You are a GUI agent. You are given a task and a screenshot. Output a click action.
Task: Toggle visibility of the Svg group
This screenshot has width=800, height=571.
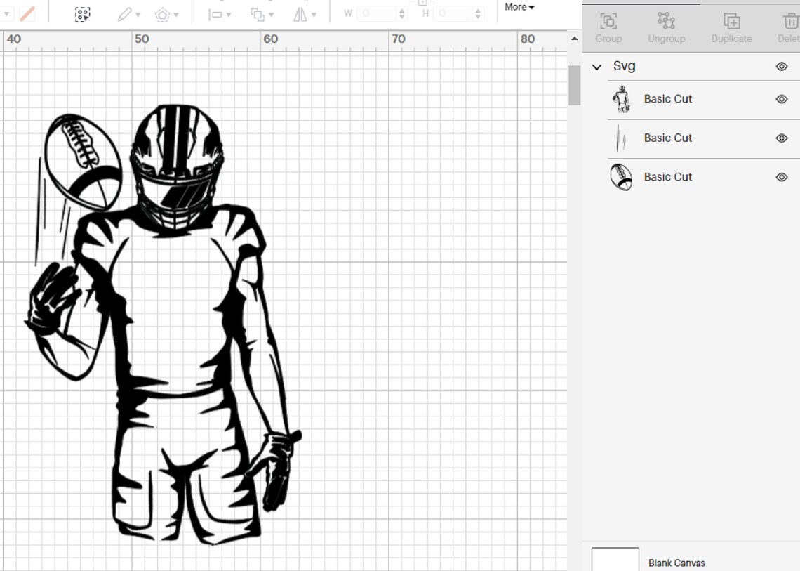[x=781, y=66]
